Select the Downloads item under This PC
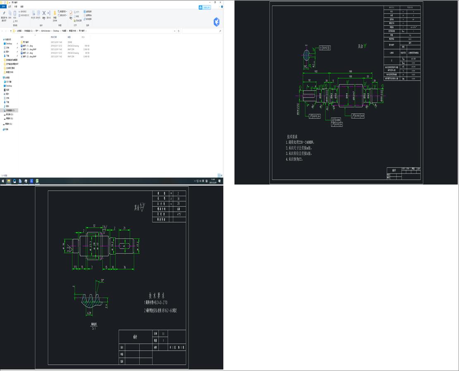This screenshot has height=371, width=459. 7,102
